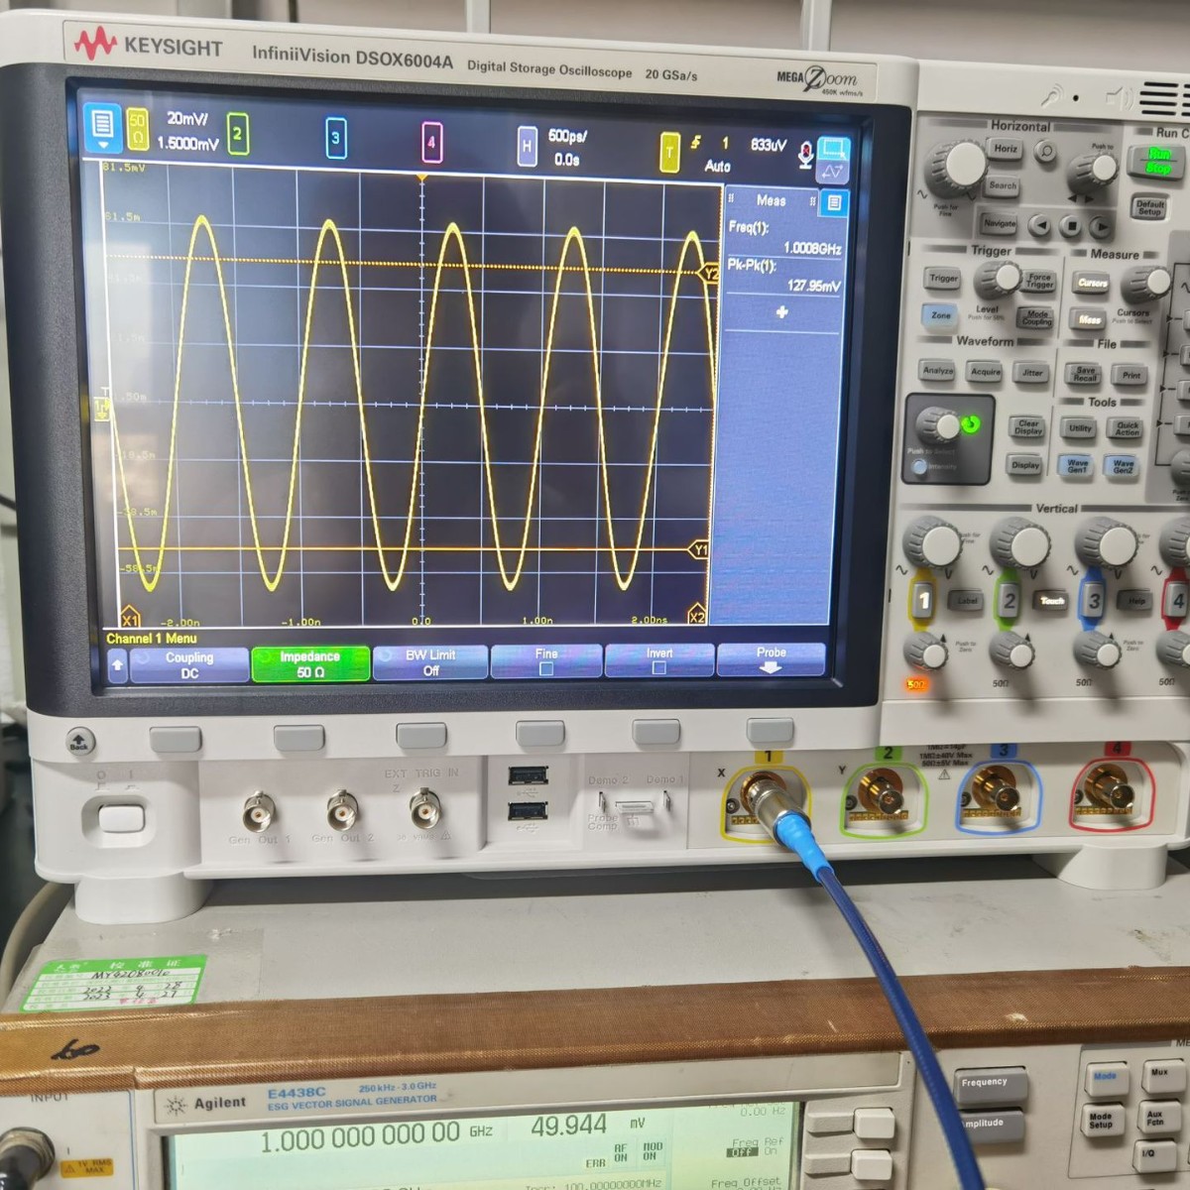1190x1190 pixels.
Task: Toggle the Wave Gen2 button
Action: pyautogui.click(x=1124, y=466)
